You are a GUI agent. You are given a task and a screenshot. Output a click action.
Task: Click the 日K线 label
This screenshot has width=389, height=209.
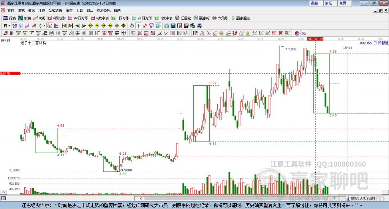point(6,41)
